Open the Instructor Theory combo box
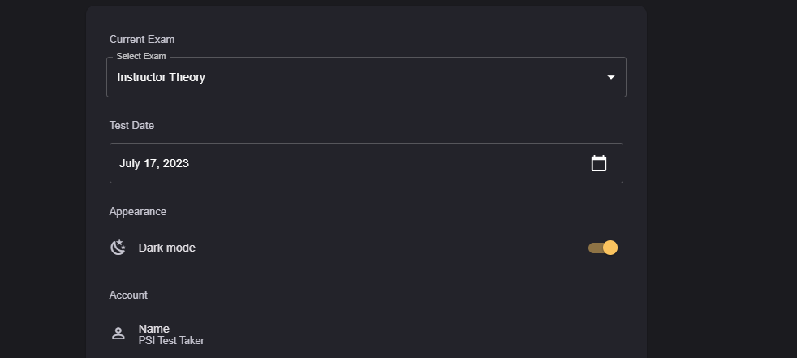The width and height of the screenshot is (797, 358). tap(365, 78)
